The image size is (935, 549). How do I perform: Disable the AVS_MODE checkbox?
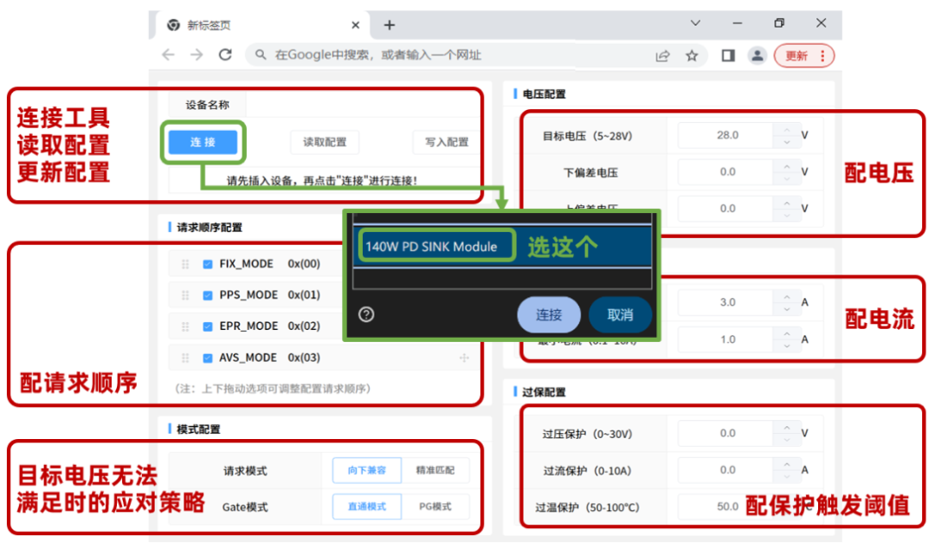205,357
